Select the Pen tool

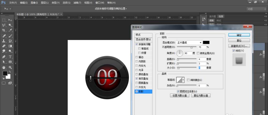pos(4,57)
